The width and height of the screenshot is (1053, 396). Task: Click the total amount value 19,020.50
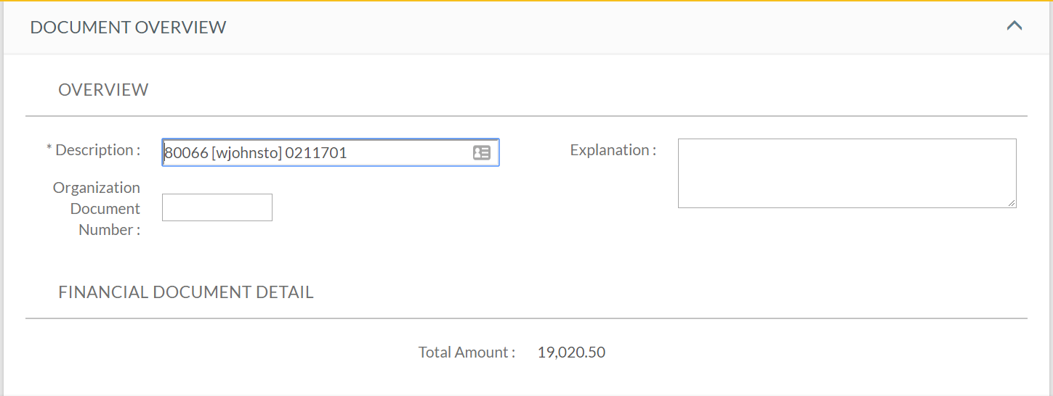(571, 352)
